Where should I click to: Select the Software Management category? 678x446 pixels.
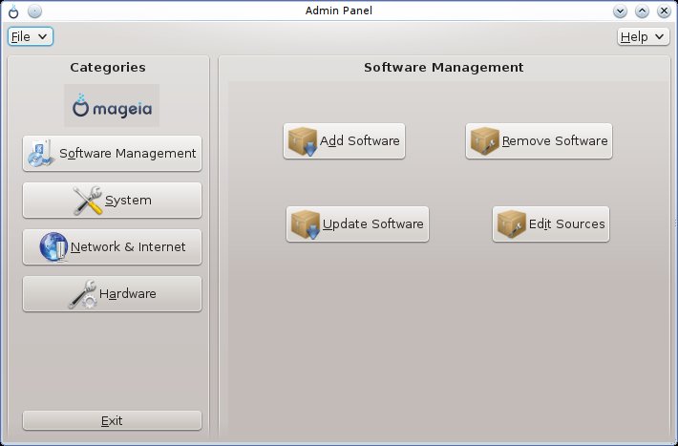pyautogui.click(x=112, y=154)
